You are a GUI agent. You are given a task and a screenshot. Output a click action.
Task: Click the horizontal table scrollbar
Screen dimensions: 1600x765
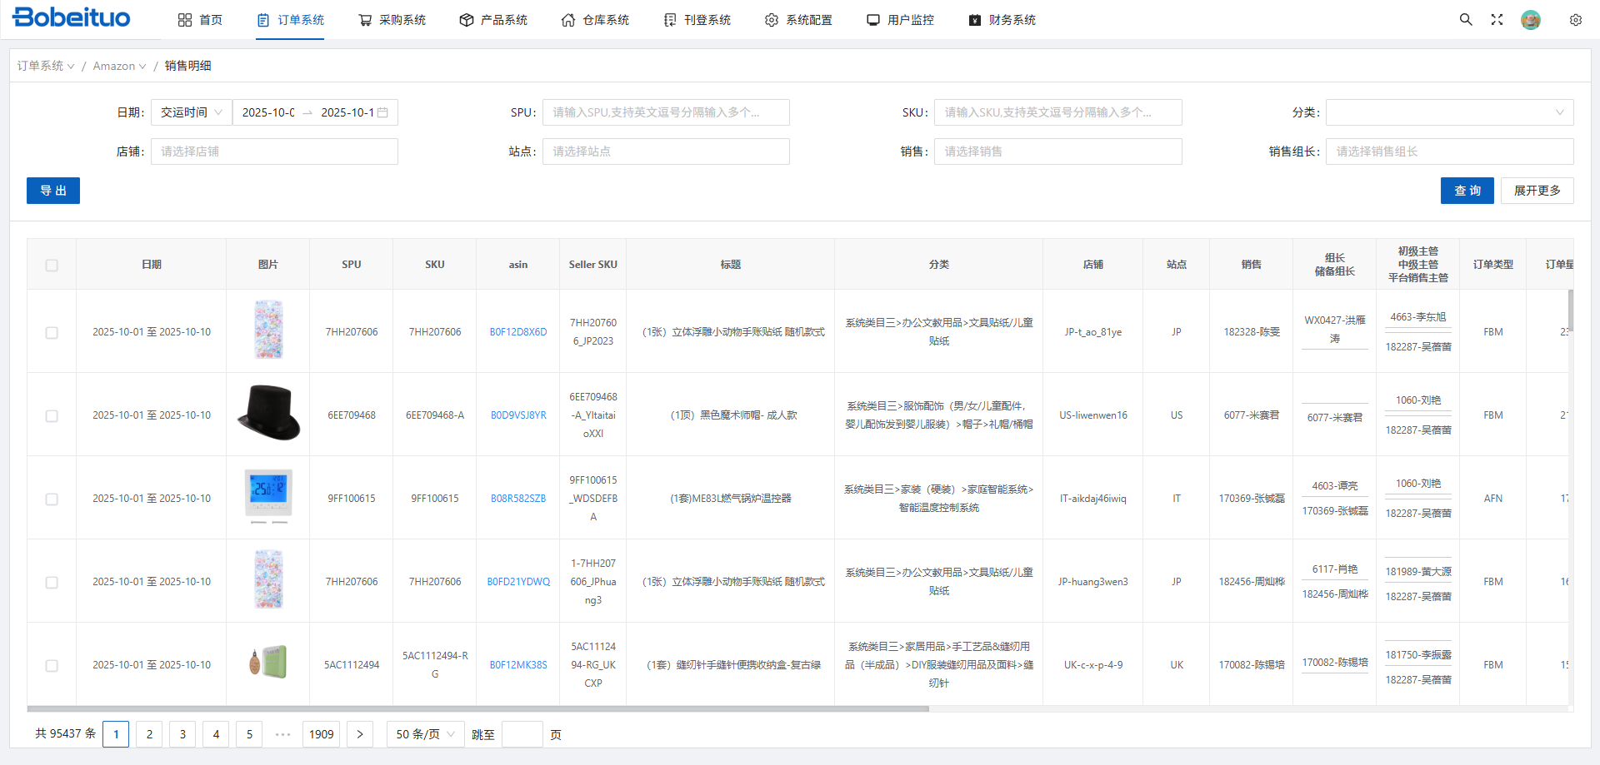[477, 709]
